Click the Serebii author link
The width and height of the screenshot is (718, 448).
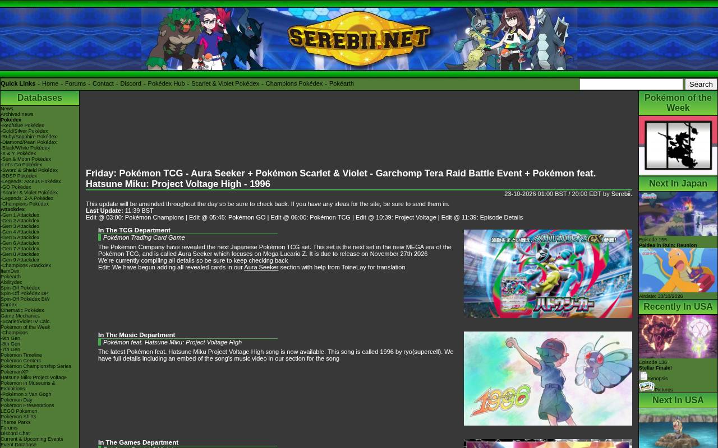pos(621,194)
